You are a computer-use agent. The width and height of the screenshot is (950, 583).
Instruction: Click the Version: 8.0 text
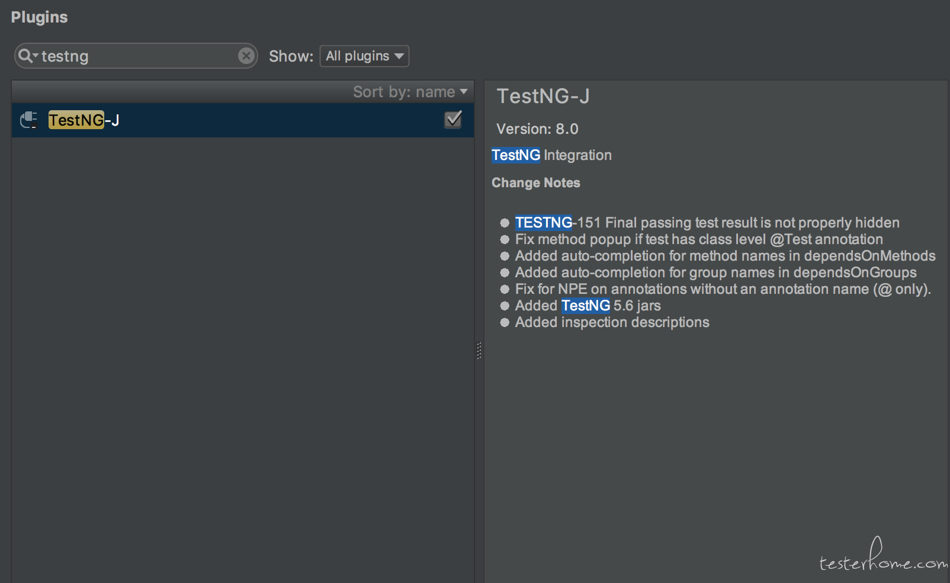click(x=537, y=129)
